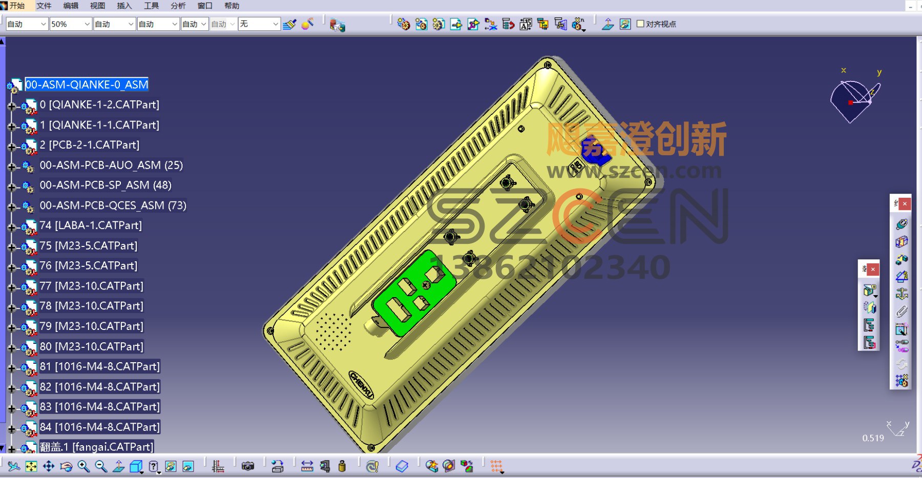Select 00-ASM-PCB-QCES_ASM (73) in tree

[x=113, y=205]
